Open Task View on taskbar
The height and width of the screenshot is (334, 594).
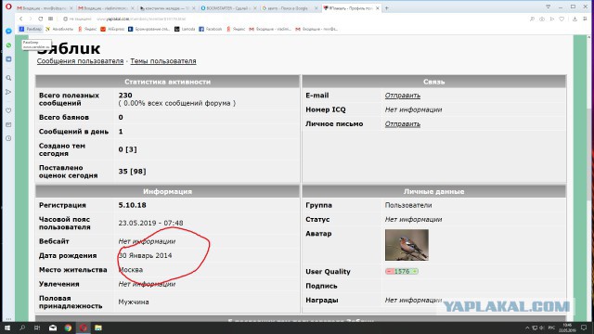(x=37, y=328)
